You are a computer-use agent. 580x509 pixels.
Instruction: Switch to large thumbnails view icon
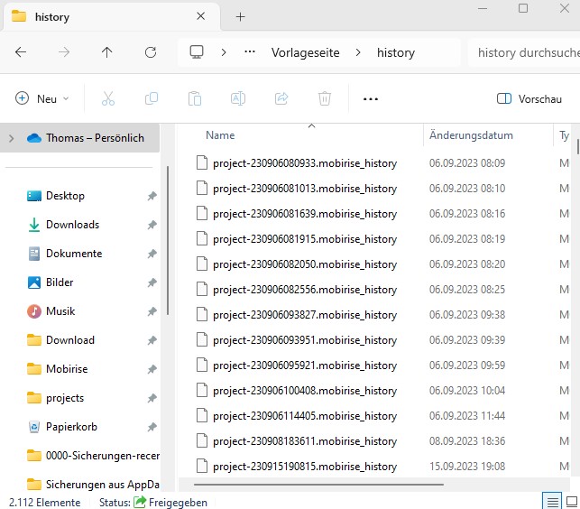pyautogui.click(x=571, y=502)
